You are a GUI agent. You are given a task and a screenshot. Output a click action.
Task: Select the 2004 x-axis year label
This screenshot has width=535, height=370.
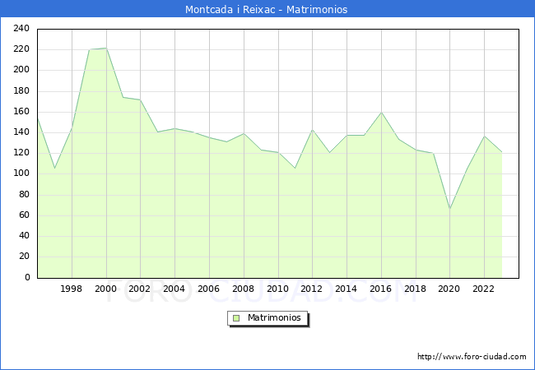(174, 289)
